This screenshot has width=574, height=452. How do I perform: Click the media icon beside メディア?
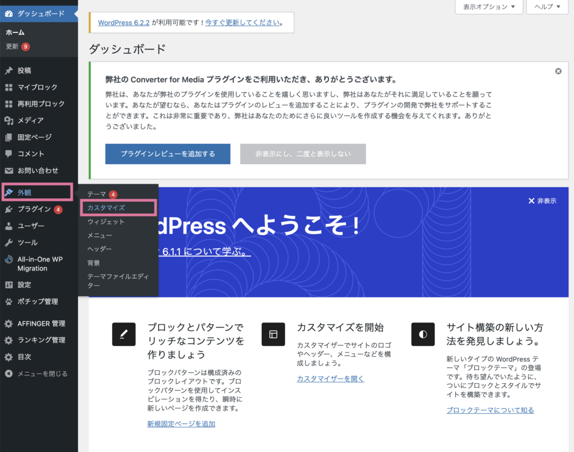9,120
